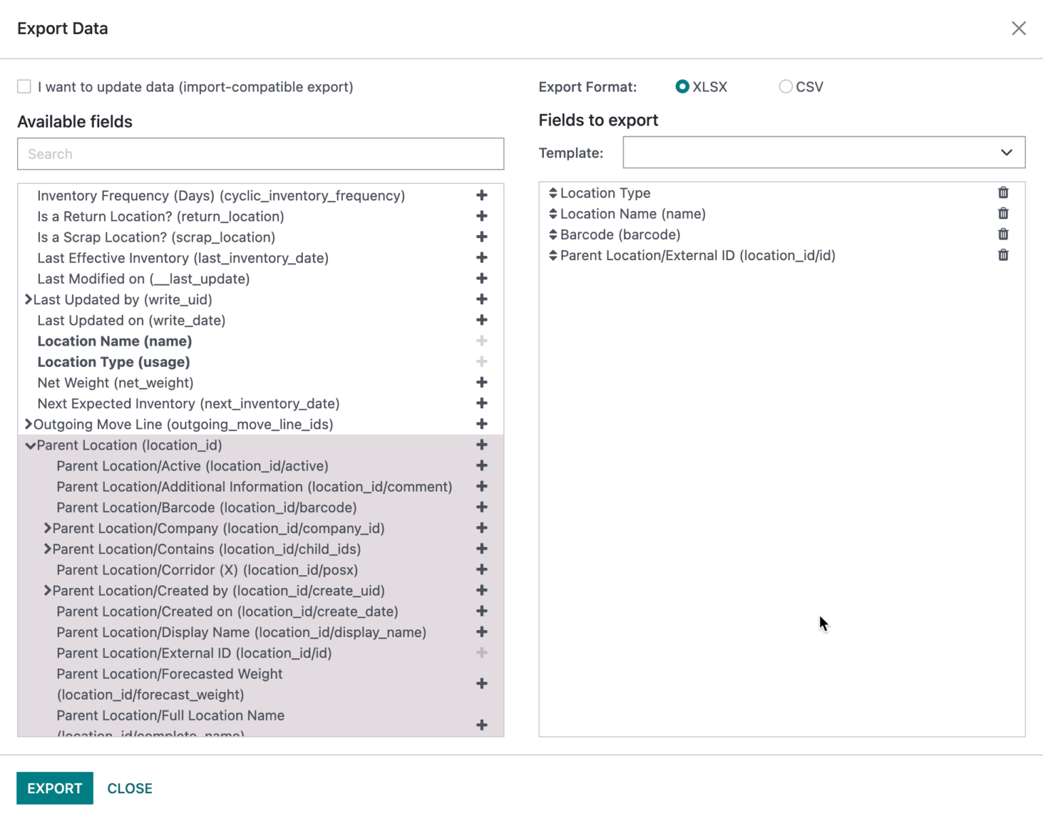Screen dimensions: 1043x821
Task: Click the drag handle next to Location Name
Action: (x=552, y=213)
